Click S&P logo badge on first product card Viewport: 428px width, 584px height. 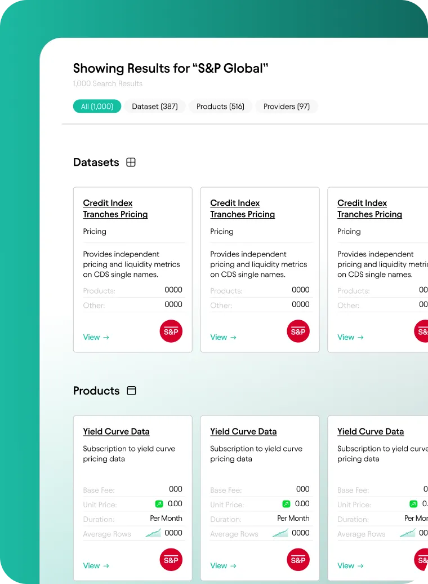pos(171,559)
